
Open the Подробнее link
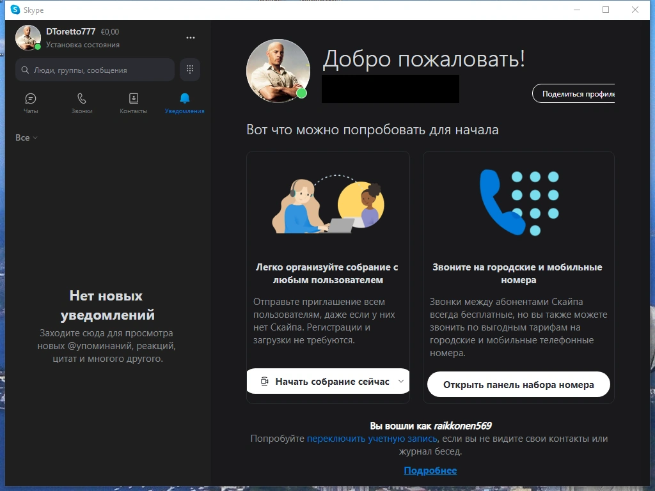430,471
